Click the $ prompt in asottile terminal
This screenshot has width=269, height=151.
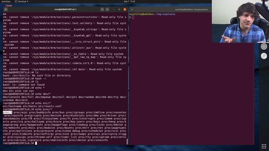point(130,17)
